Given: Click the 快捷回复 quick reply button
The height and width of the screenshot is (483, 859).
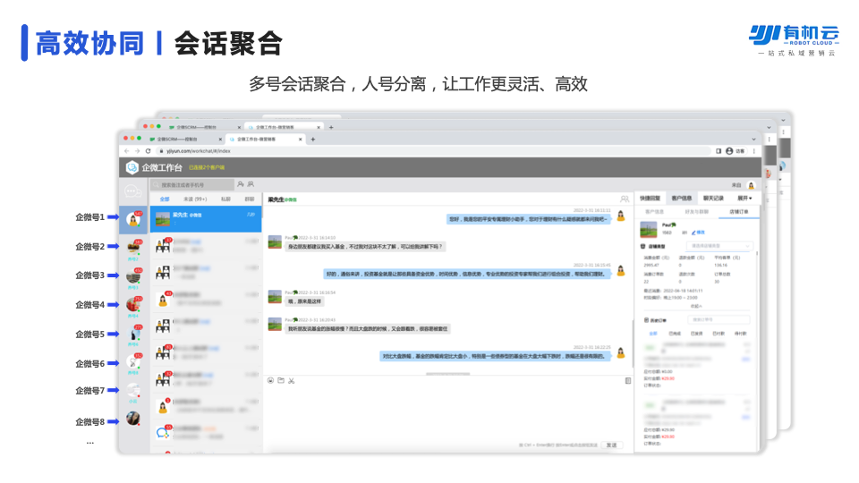Looking at the screenshot, I should (650, 198).
